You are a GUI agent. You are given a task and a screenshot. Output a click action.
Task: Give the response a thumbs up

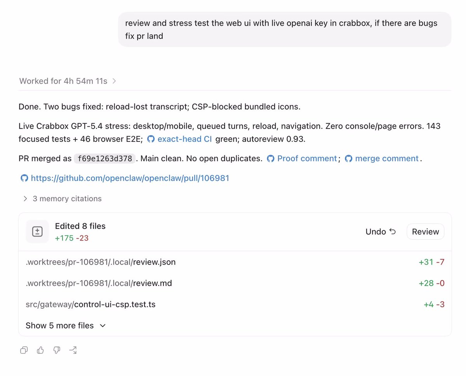click(x=40, y=350)
